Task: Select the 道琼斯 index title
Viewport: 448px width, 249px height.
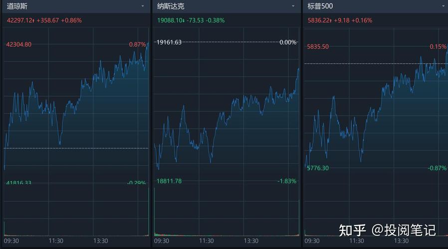Action: (17, 6)
